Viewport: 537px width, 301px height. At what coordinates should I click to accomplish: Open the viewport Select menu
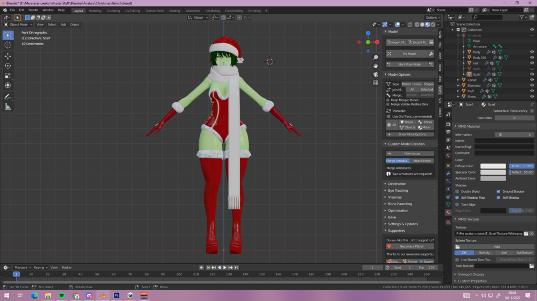[52, 25]
